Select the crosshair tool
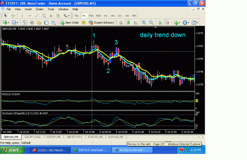 [13, 15]
